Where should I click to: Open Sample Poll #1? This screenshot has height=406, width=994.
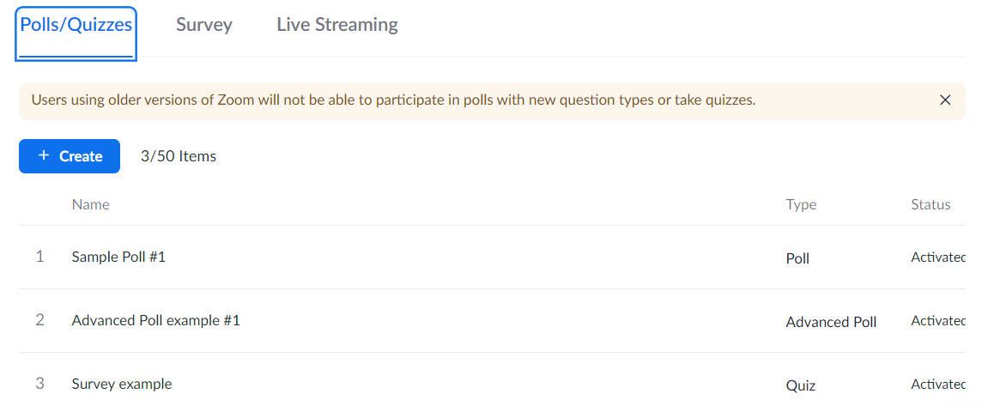tap(118, 257)
